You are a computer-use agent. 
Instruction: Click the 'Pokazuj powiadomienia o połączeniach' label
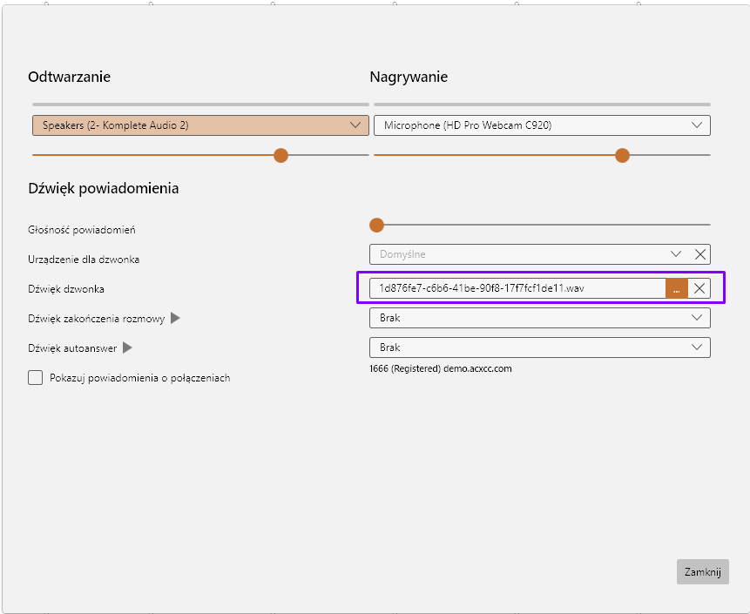140,378
